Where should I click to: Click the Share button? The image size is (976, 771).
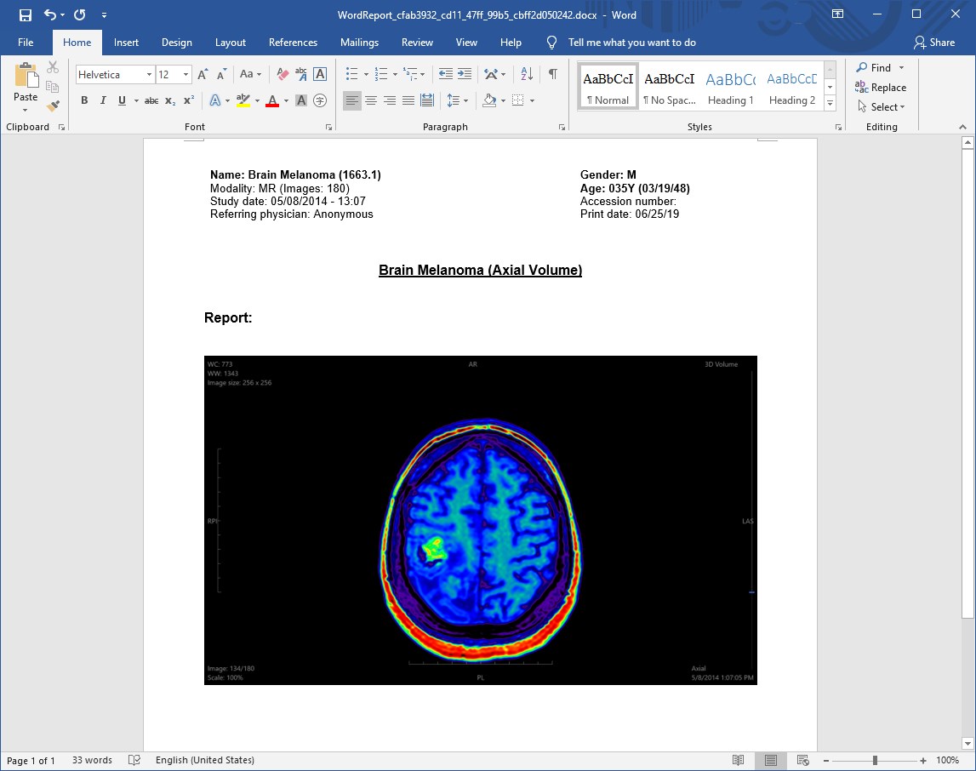(x=934, y=43)
